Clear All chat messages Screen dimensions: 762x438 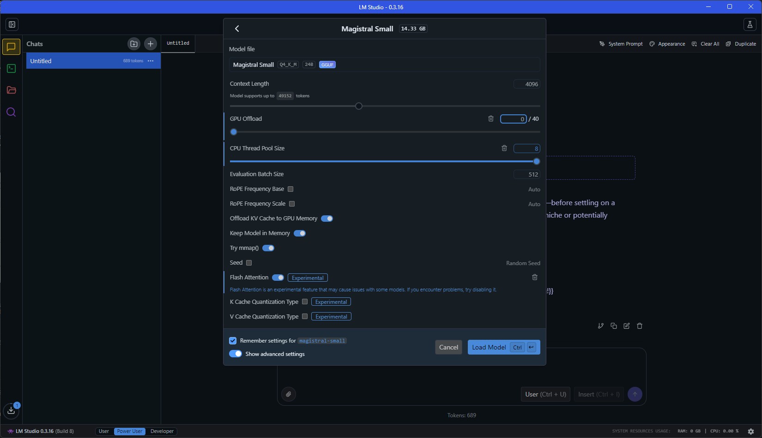tap(706, 44)
